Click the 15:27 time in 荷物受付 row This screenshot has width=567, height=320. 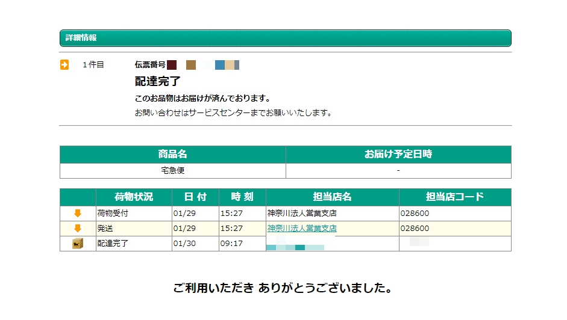[x=231, y=214]
